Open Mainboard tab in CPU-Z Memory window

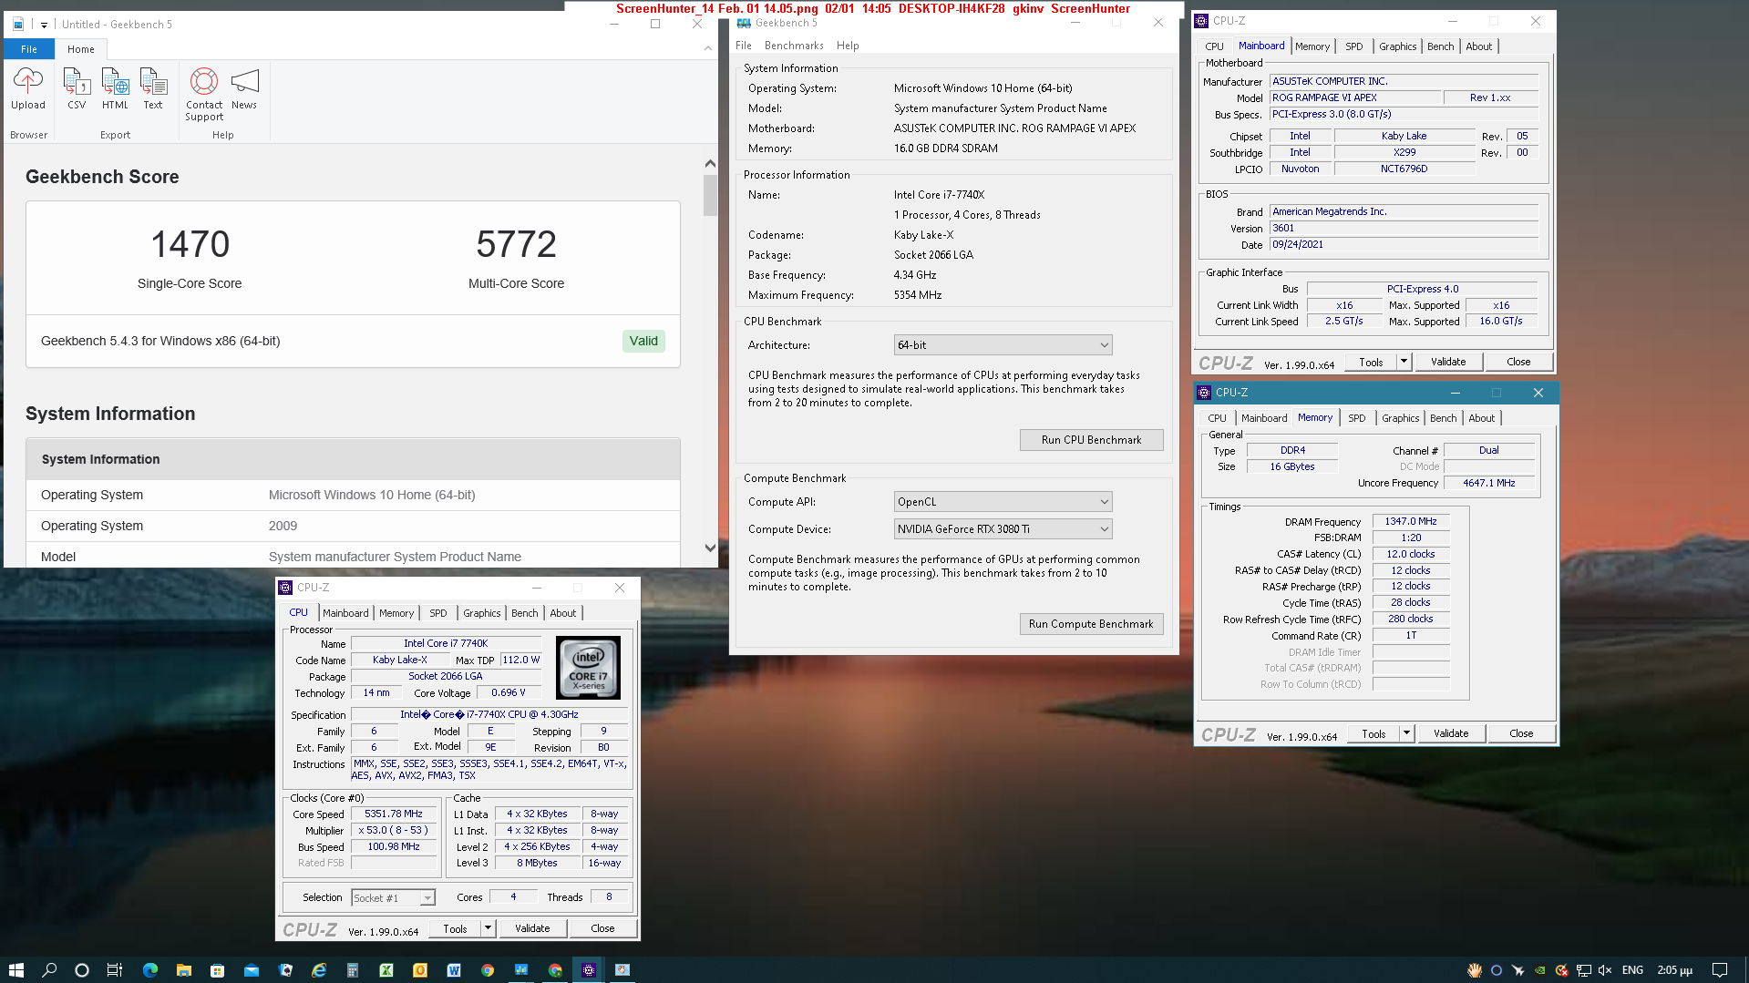(x=1264, y=418)
